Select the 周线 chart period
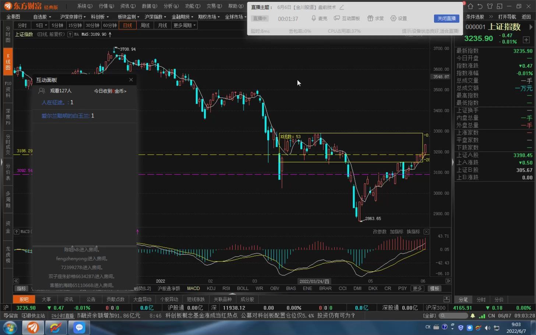This screenshot has height=335, width=536. (x=145, y=25)
